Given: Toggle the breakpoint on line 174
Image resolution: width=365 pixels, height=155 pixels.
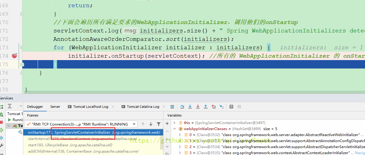Looking at the screenshot, I should click(14, 56).
